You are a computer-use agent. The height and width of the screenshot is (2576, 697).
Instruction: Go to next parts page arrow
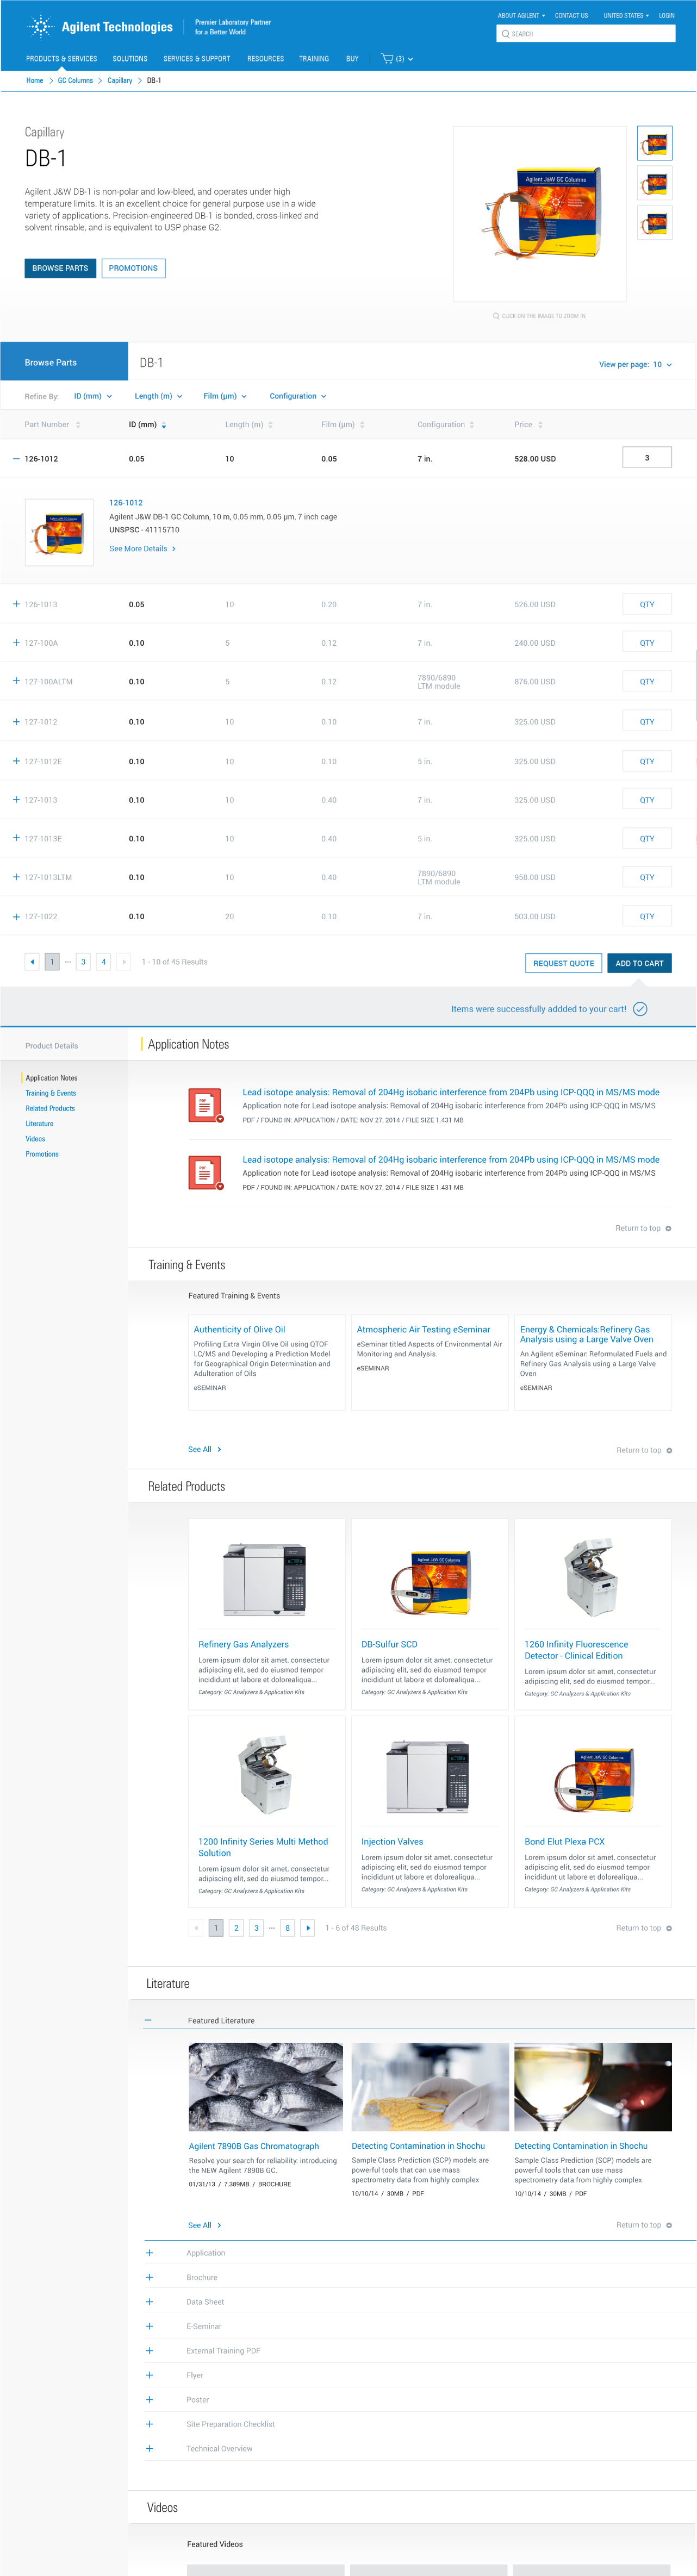coord(123,962)
